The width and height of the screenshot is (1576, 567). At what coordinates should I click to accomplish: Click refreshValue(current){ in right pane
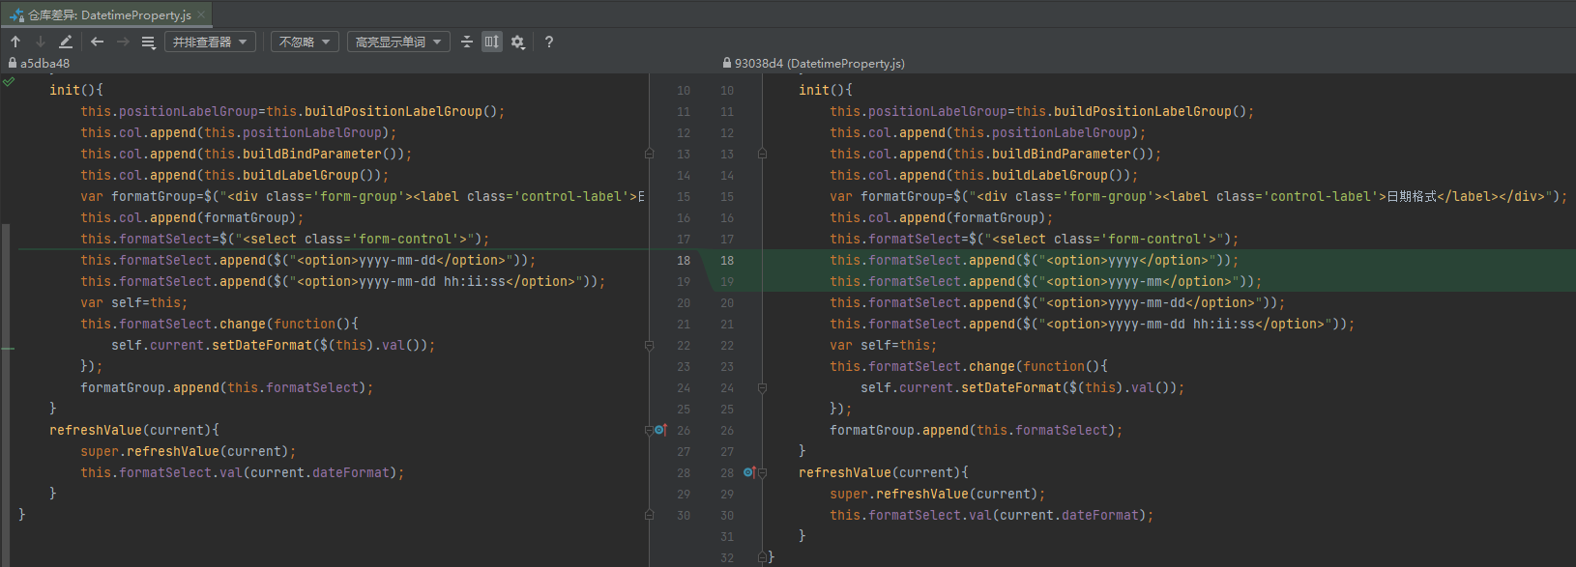pyautogui.click(x=884, y=472)
